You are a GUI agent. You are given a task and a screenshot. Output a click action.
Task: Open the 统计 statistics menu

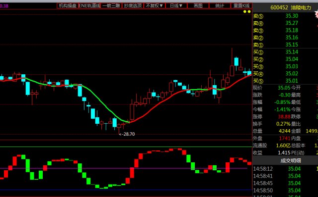click(x=220, y=5)
